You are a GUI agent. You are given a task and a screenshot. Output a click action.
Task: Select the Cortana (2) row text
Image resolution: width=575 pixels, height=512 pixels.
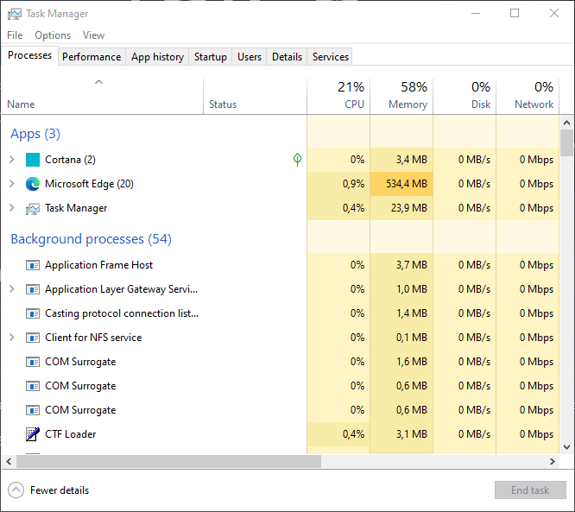click(70, 160)
